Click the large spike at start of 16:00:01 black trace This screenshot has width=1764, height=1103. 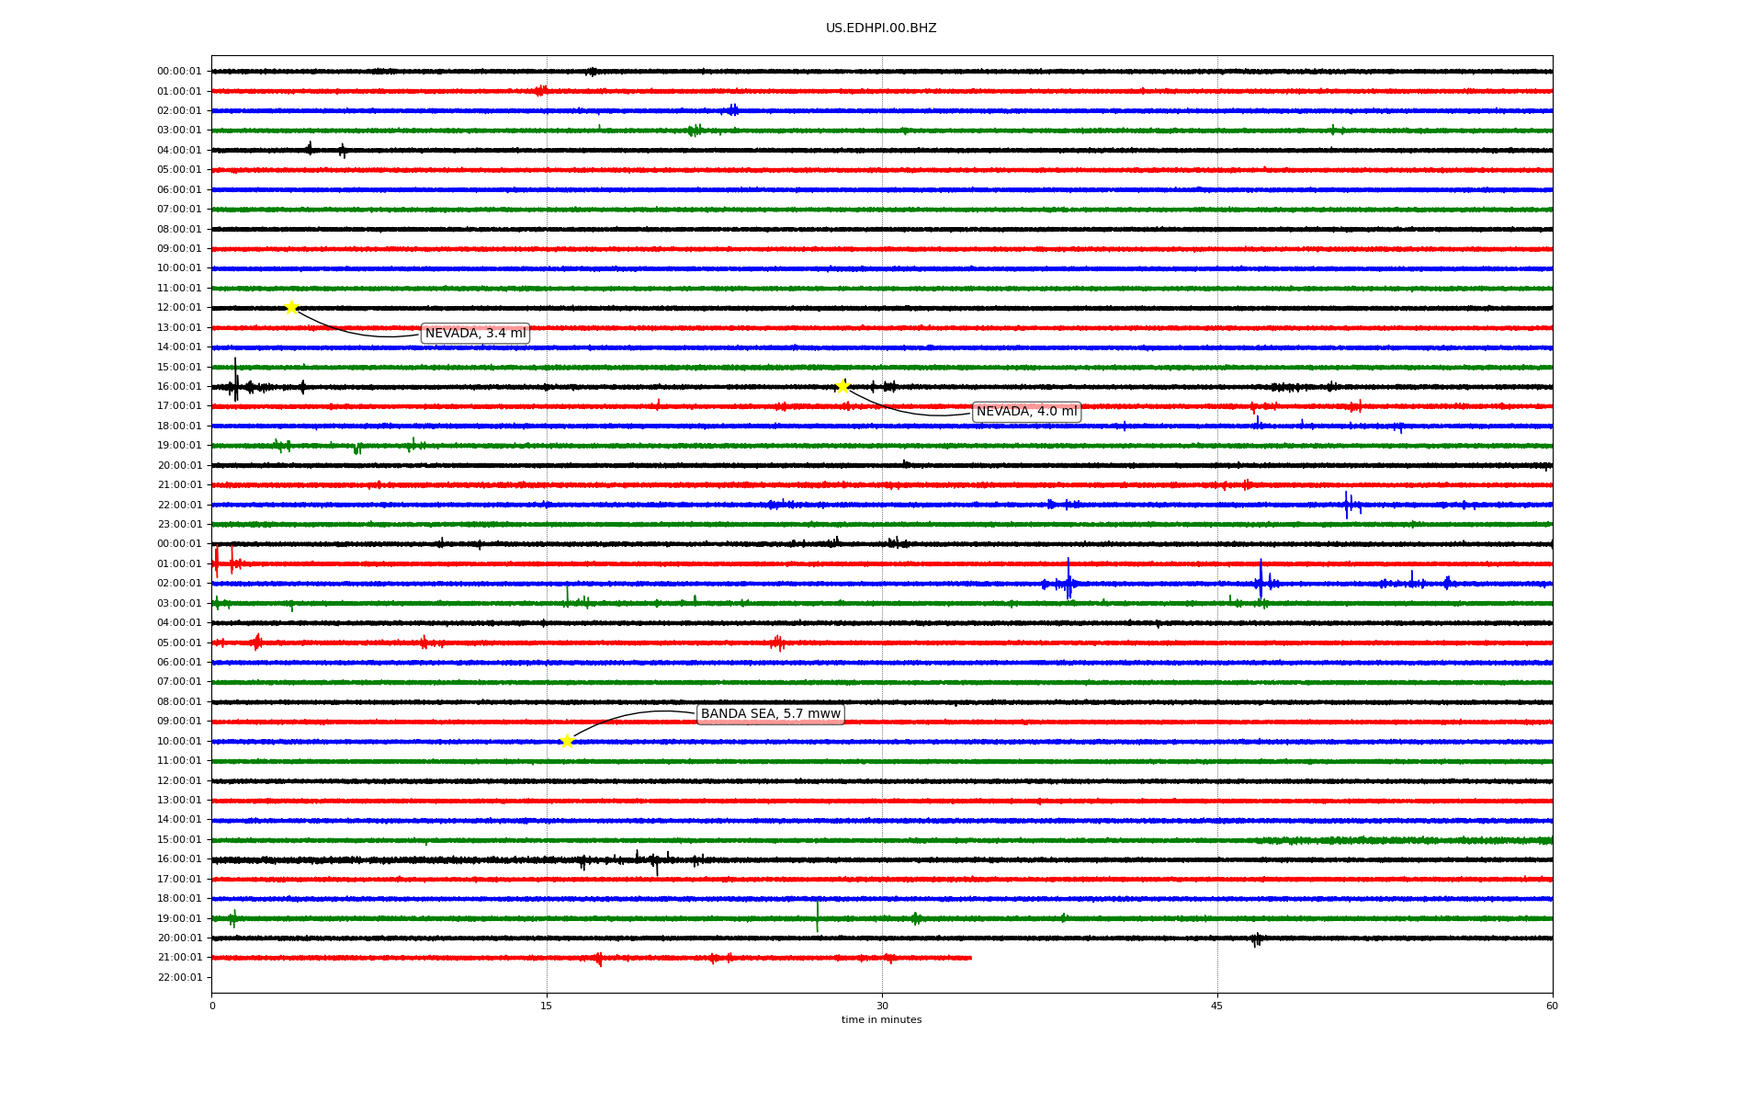pyautogui.click(x=235, y=379)
